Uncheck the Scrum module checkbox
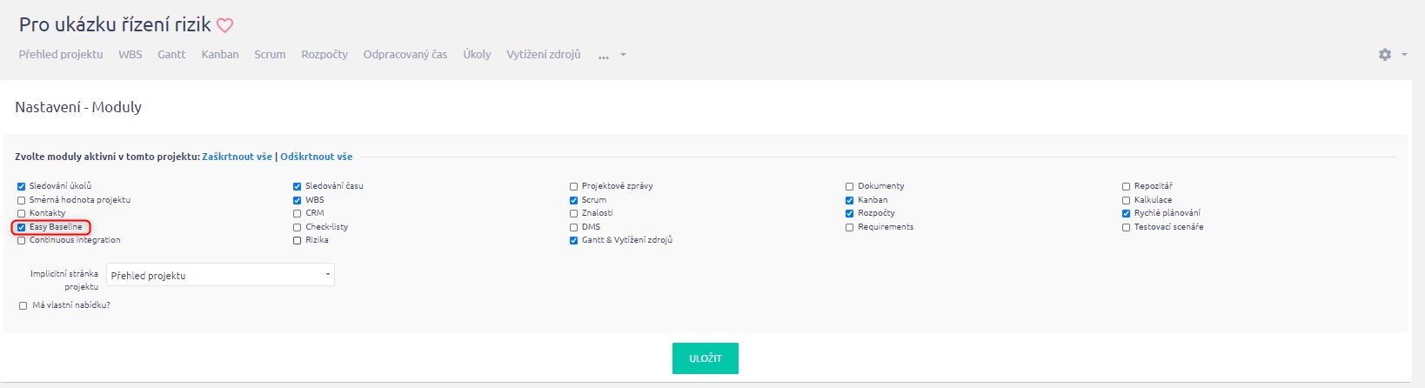Screen dimensions: 1425x388 click(x=574, y=200)
